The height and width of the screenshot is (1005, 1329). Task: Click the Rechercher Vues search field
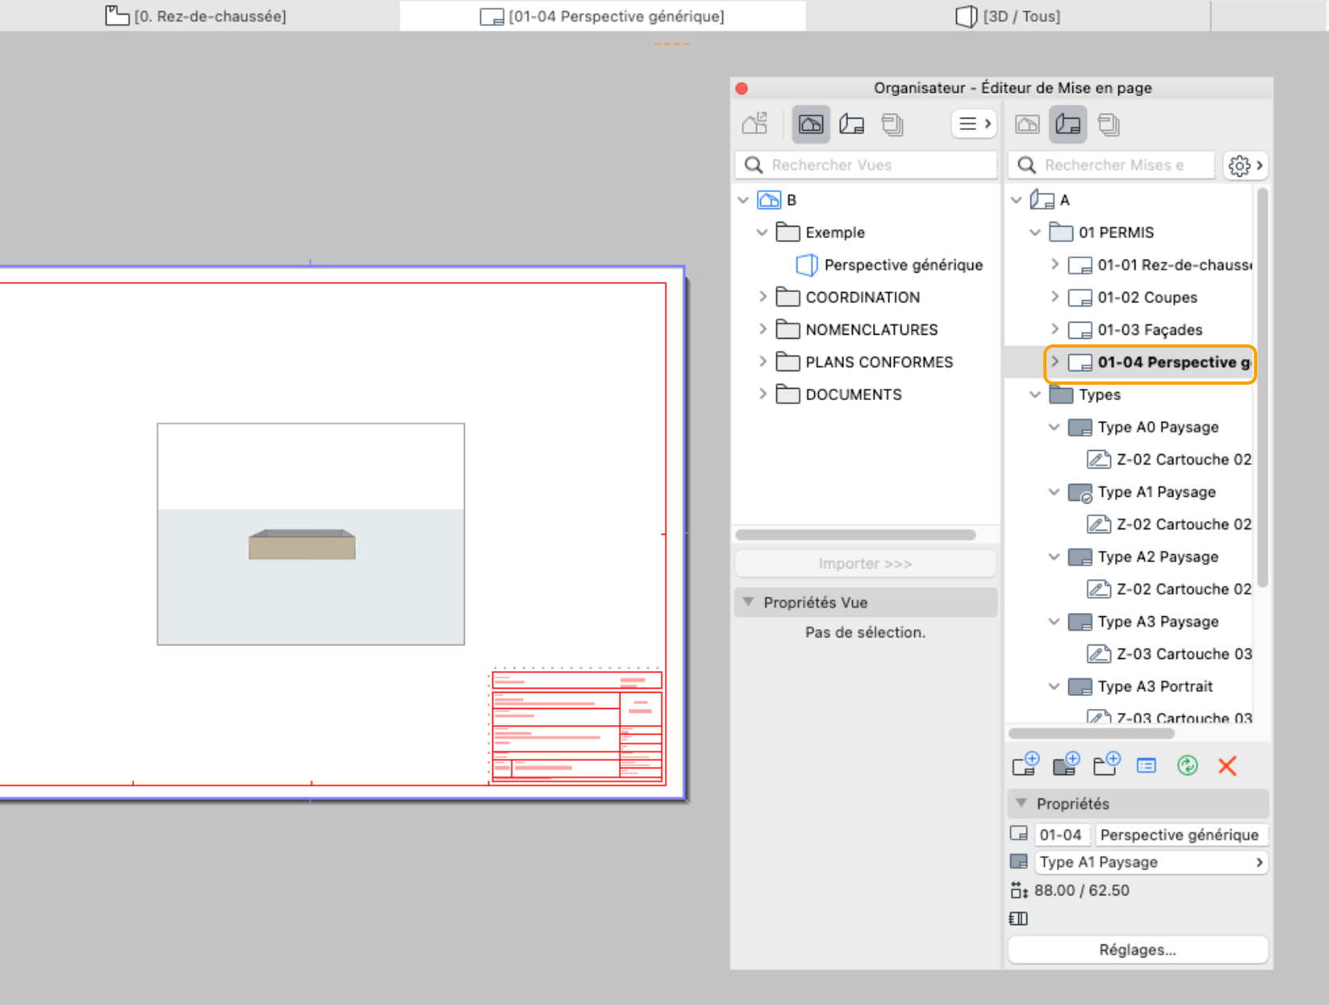tap(866, 165)
